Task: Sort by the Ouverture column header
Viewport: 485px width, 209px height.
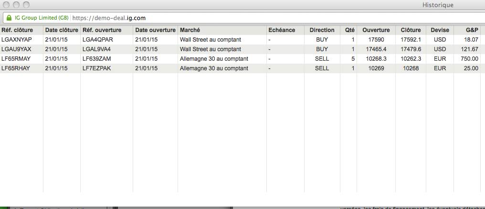Action: [376, 30]
